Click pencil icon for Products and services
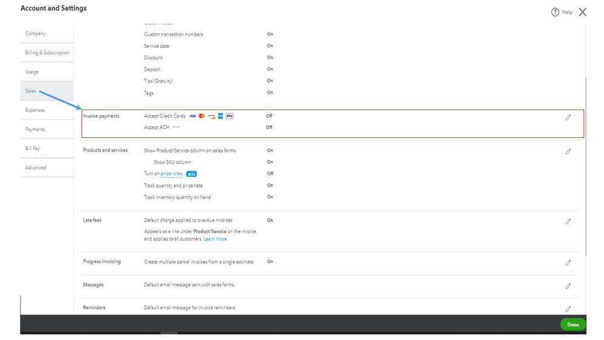This screenshot has width=604, height=340. 568,152
